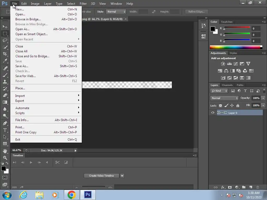The width and height of the screenshot is (267, 200).
Task: Choose Save for Web... menu item
Action: tap(46, 76)
